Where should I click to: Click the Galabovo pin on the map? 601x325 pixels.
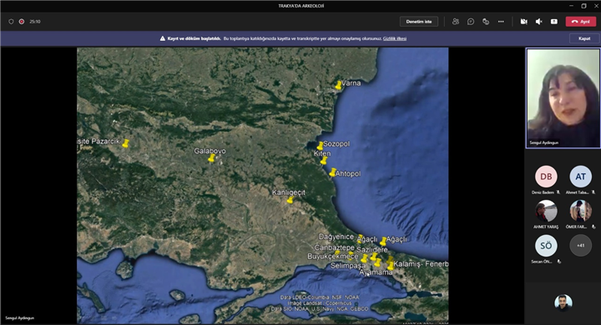pos(211,158)
